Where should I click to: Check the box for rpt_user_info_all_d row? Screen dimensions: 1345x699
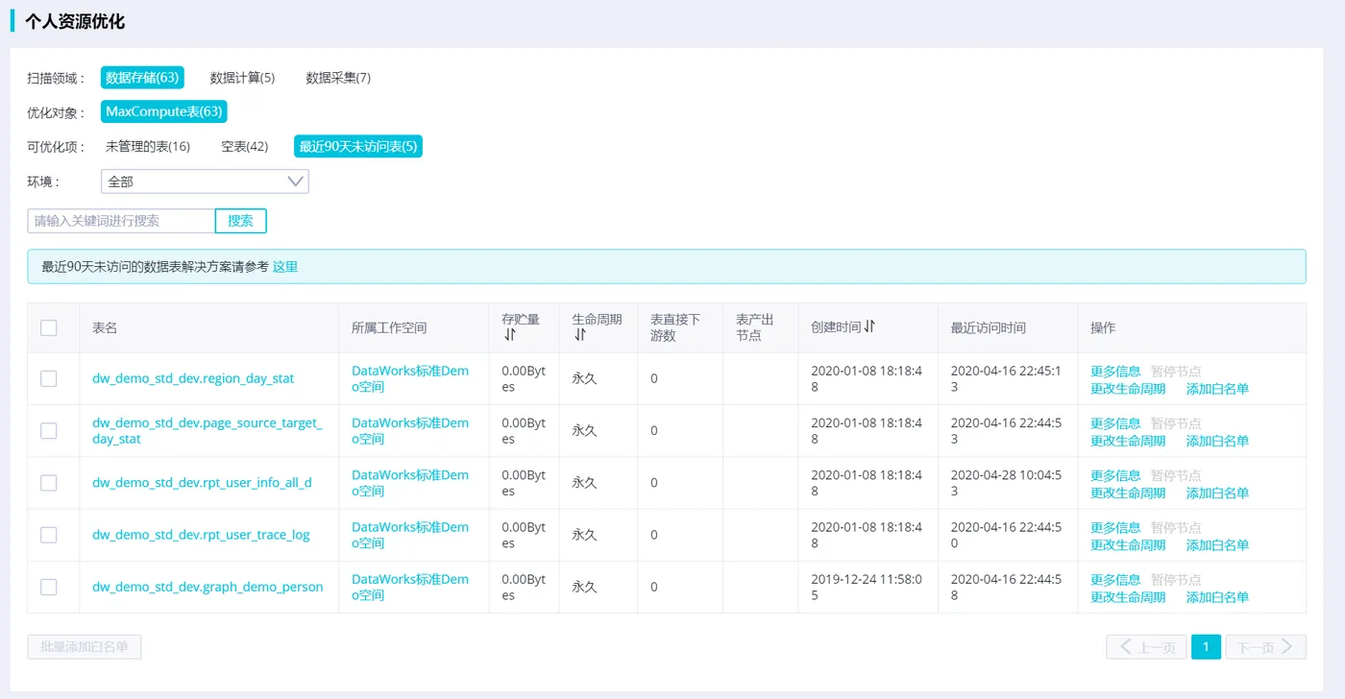(x=49, y=482)
